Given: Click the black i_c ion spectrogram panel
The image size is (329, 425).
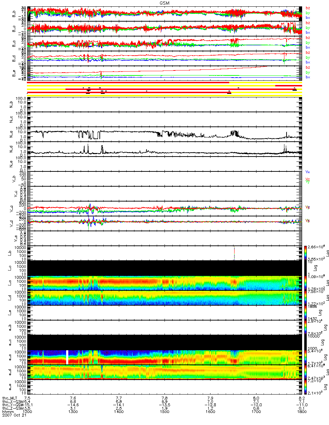Looking at the screenshot, I should [164, 268].
